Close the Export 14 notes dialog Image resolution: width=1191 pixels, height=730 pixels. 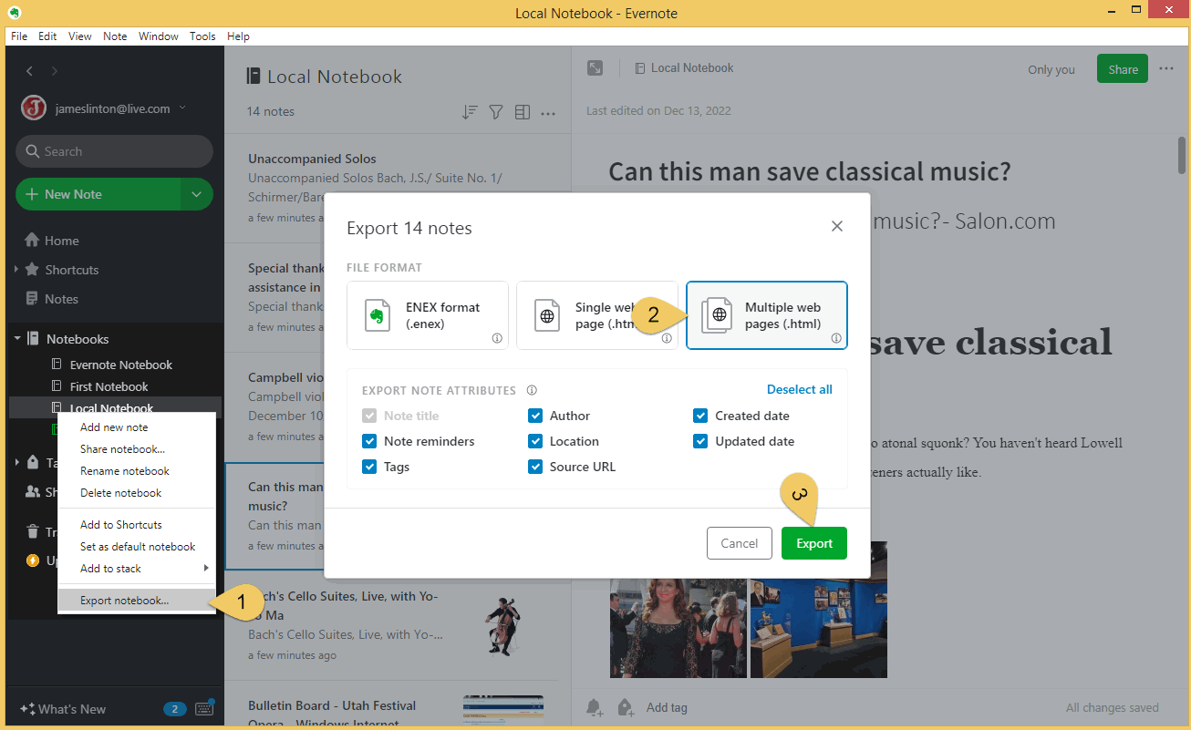(x=837, y=226)
